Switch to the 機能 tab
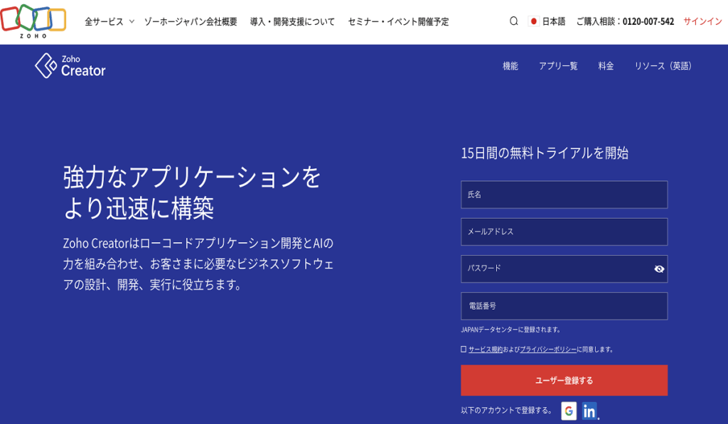This screenshot has height=424, width=728. point(510,66)
